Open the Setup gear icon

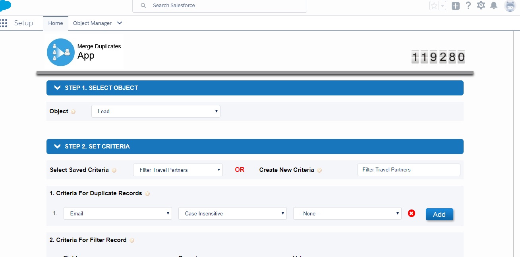481,6
